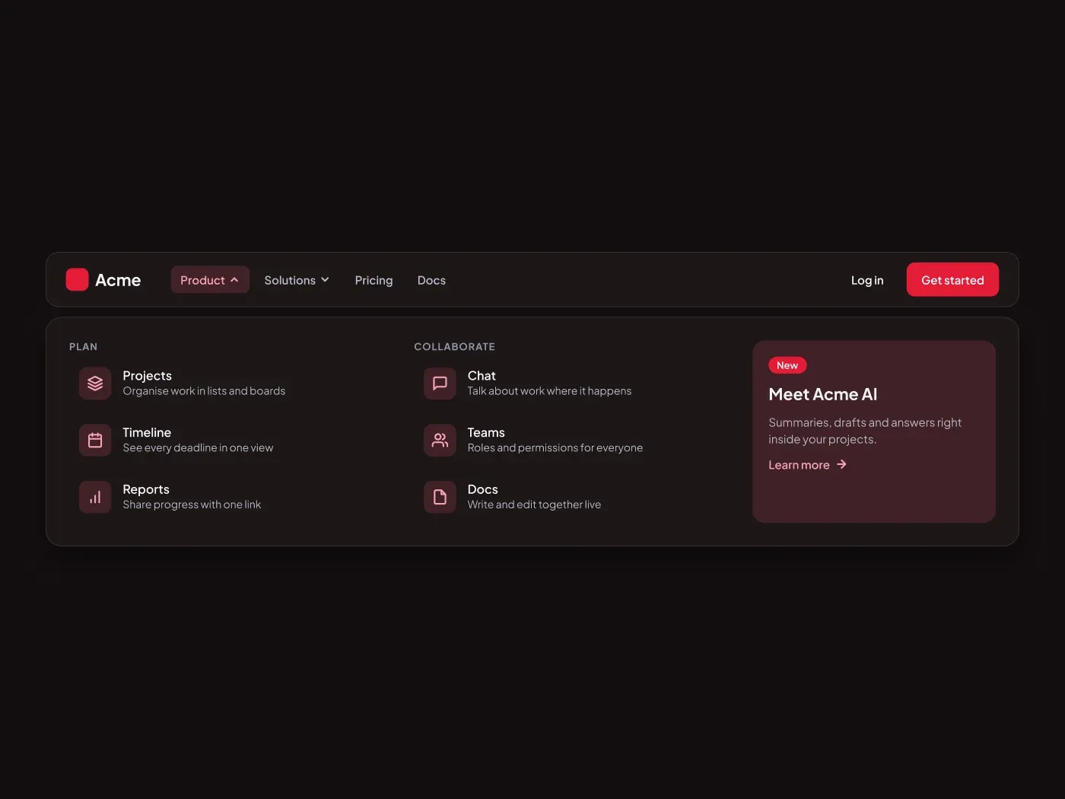Collapse the Product menu dropdown
Viewport: 1065px width, 799px height.
210,280
